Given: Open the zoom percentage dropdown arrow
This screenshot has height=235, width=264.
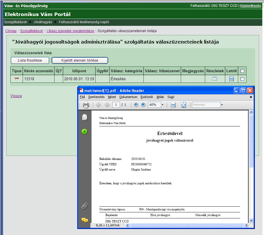Looking at the screenshot, I should (162, 105).
